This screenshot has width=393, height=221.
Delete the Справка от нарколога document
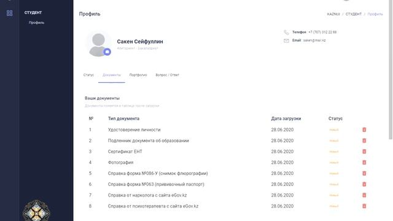point(364,195)
